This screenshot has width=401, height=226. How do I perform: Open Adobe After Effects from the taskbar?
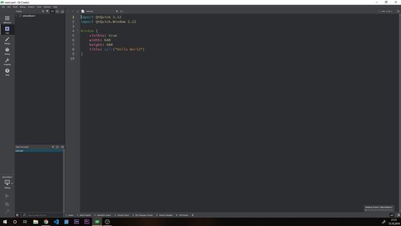(76, 222)
